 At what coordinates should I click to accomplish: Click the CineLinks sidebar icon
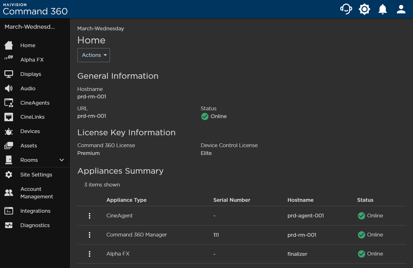(x=9, y=117)
